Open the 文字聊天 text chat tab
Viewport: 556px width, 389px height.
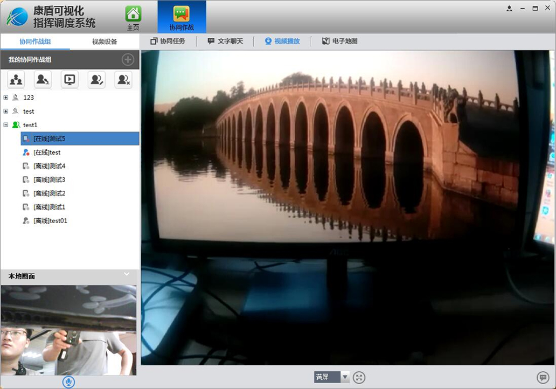click(225, 41)
